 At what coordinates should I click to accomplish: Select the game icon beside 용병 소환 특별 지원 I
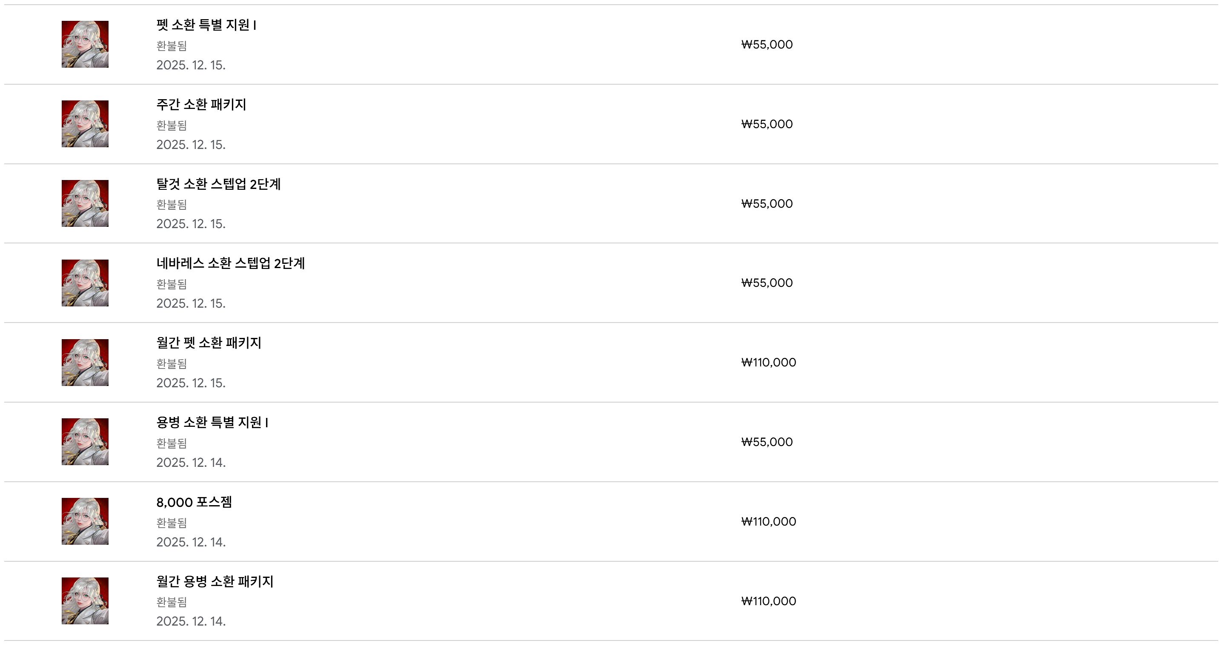pyautogui.click(x=85, y=442)
